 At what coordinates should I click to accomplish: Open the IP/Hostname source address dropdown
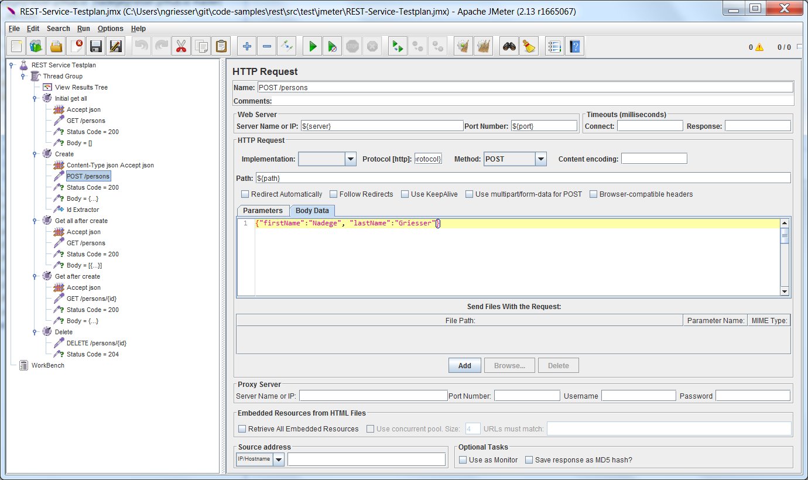click(x=279, y=460)
